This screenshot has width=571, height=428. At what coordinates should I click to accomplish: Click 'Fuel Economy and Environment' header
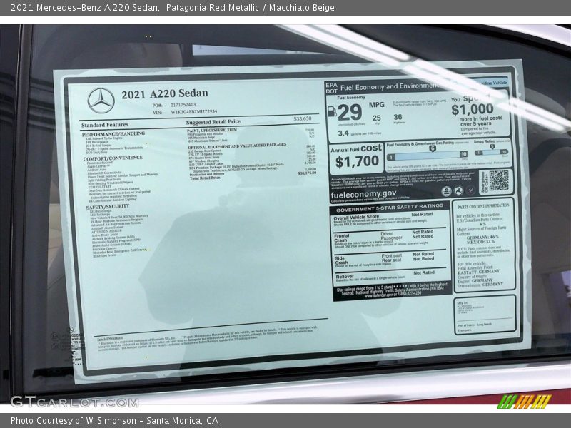[x=389, y=86]
